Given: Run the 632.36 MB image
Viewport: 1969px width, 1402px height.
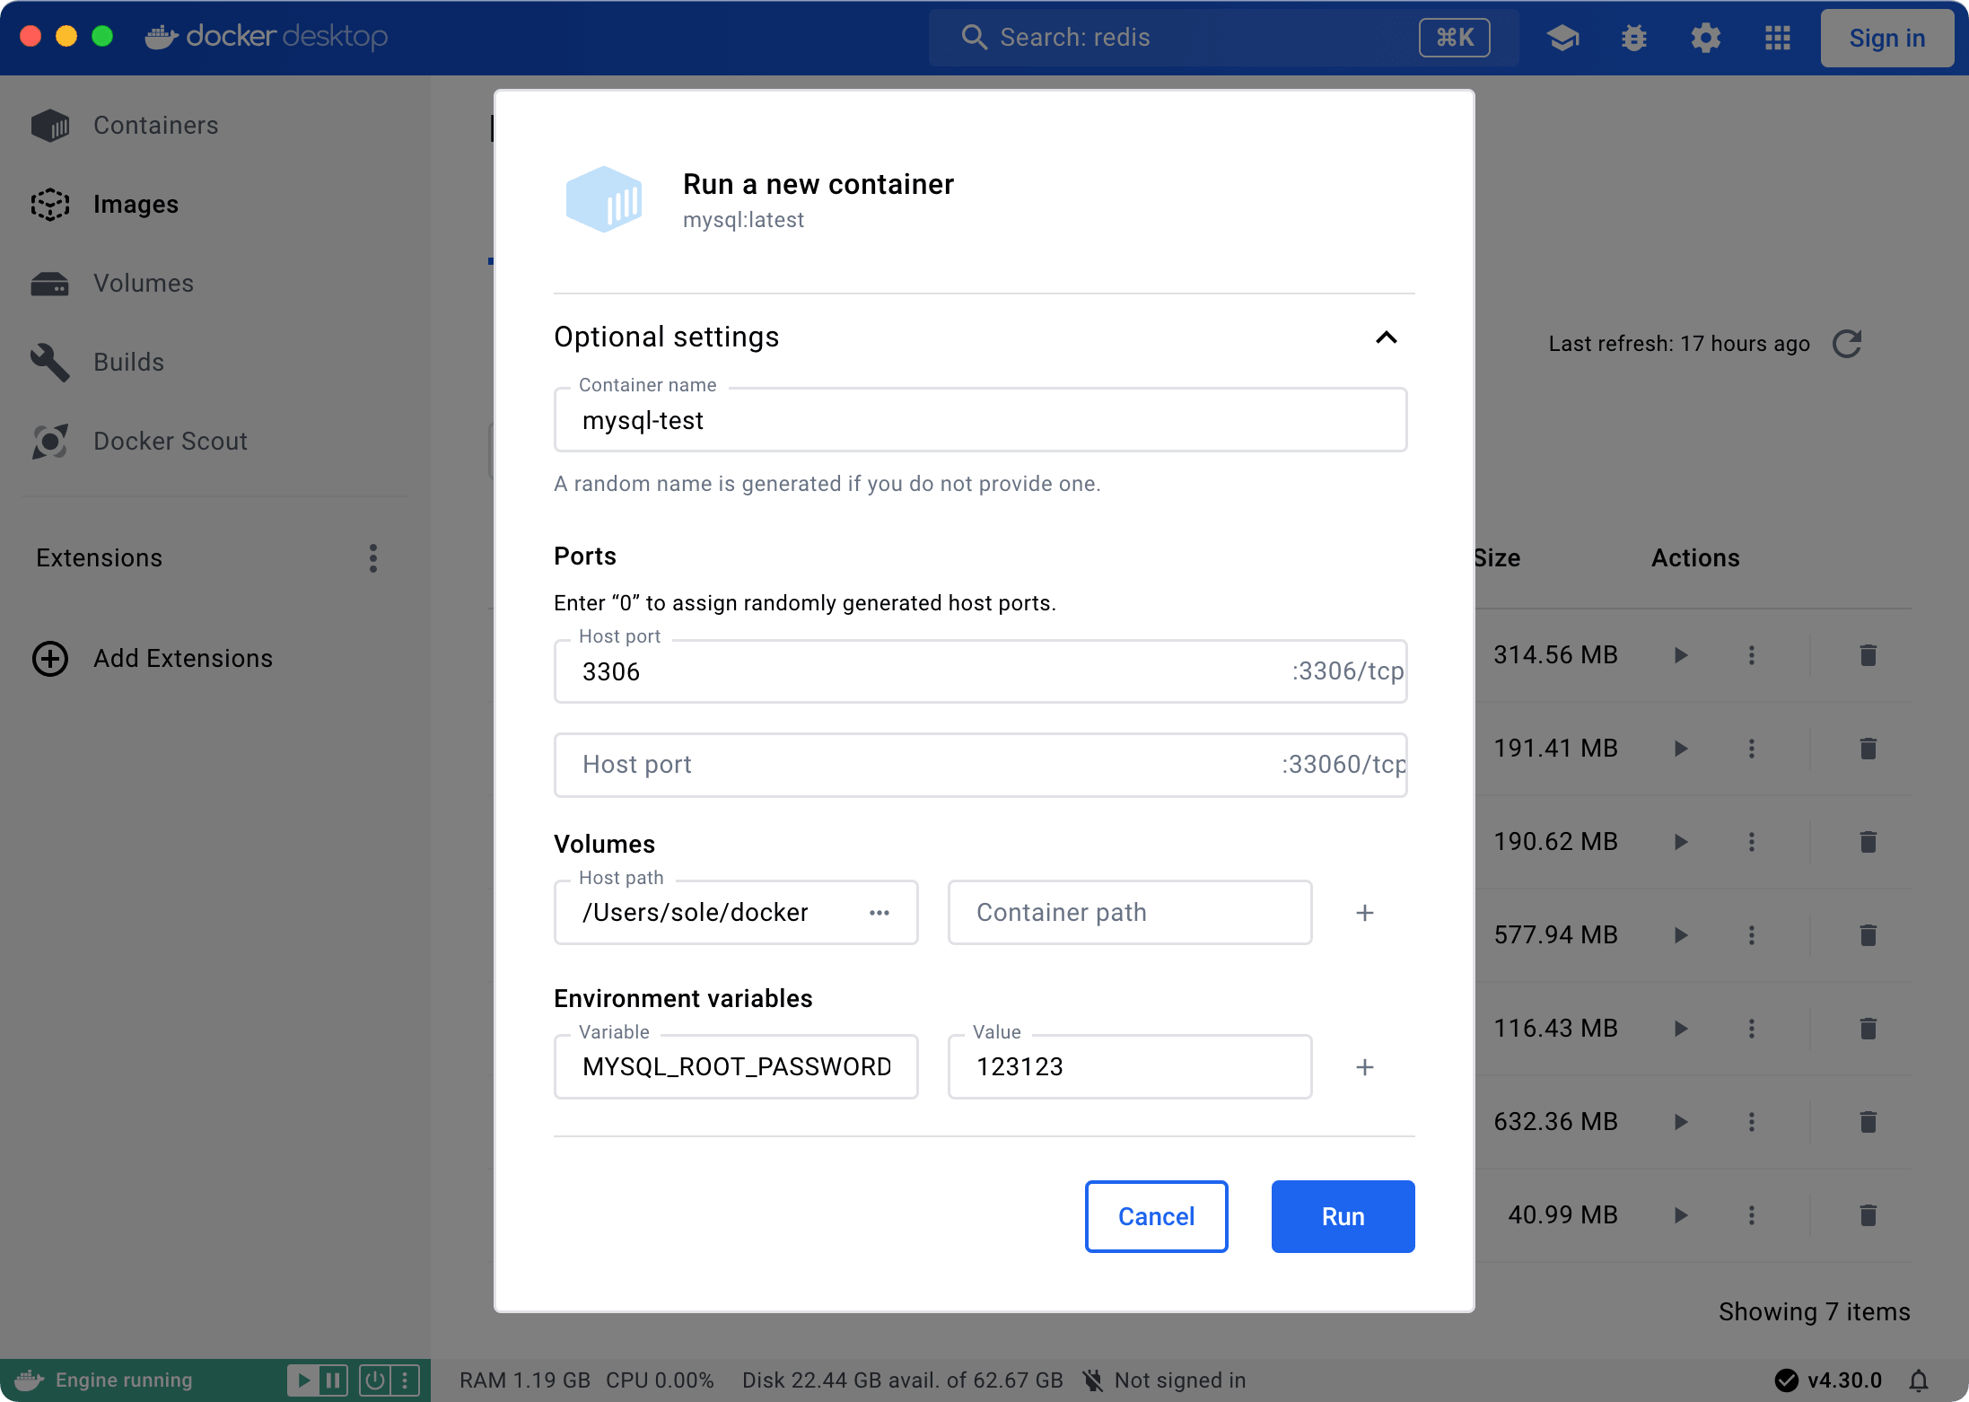Looking at the screenshot, I should tap(1681, 1122).
